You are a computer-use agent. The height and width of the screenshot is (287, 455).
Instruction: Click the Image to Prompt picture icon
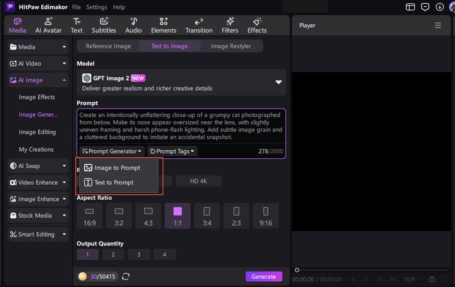click(88, 168)
